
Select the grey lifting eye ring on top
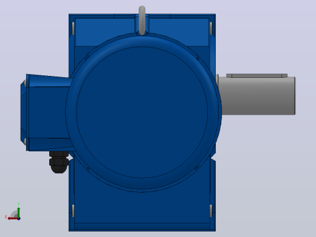point(142,20)
